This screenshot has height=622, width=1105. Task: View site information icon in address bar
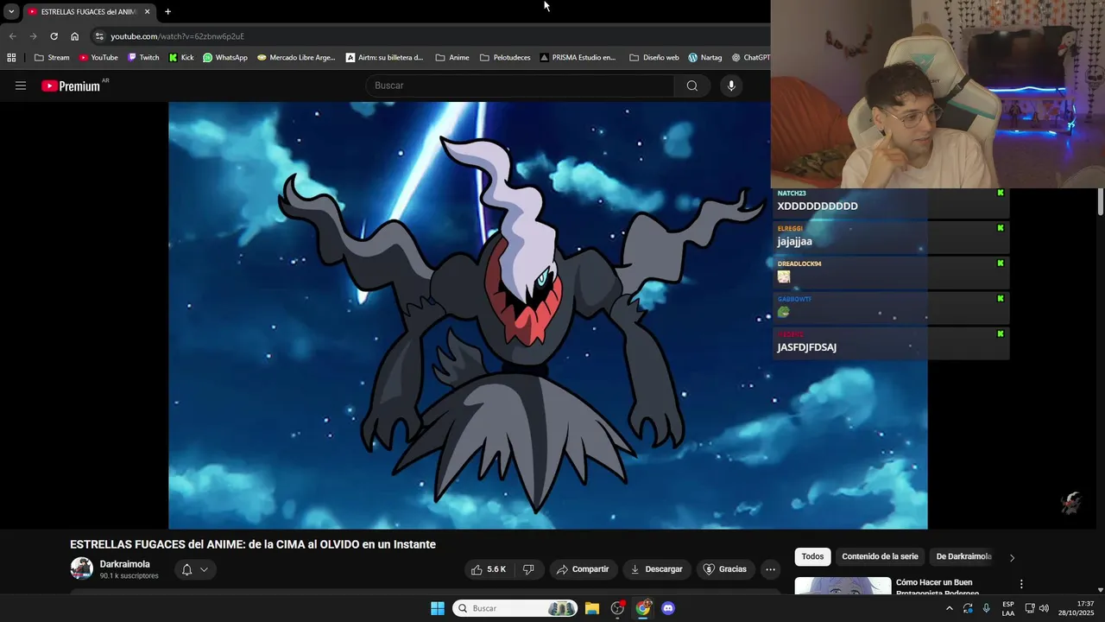tap(99, 36)
